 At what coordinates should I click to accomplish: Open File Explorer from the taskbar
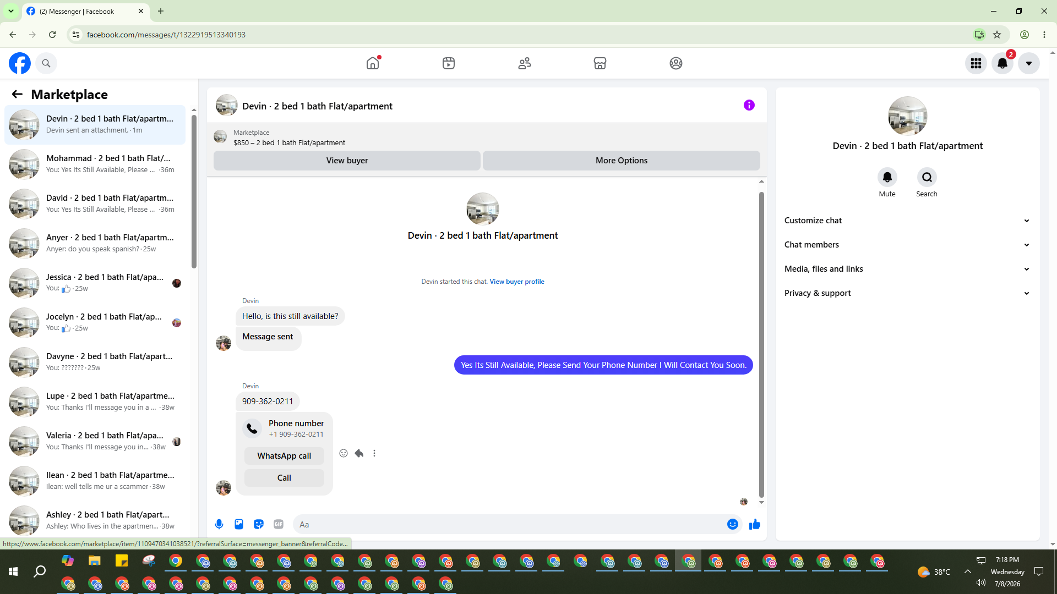pos(95,560)
